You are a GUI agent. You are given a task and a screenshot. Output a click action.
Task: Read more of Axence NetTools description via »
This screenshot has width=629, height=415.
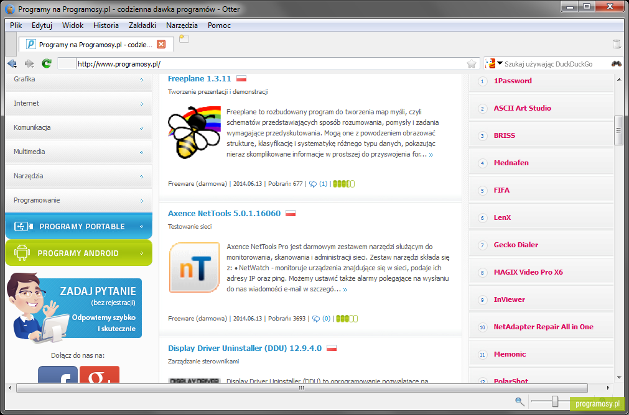(345, 290)
